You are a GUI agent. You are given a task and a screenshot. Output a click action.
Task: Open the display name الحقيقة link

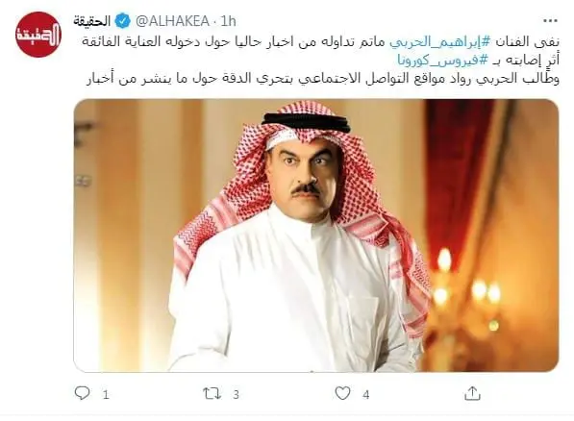pyautogui.click(x=92, y=21)
